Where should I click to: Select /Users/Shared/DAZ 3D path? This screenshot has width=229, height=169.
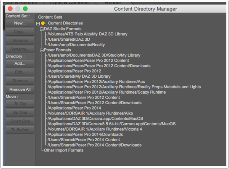[x=69, y=39]
